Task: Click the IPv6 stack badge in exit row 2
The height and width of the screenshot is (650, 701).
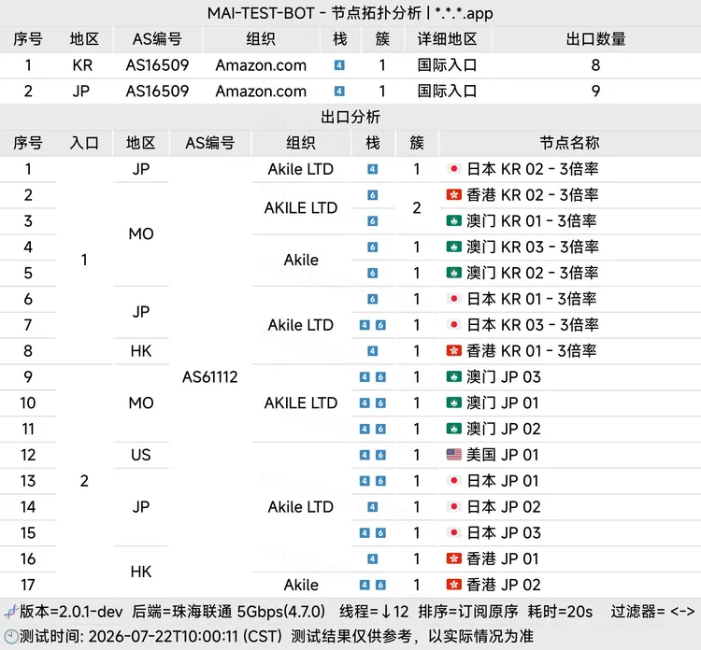Action: coord(372,195)
